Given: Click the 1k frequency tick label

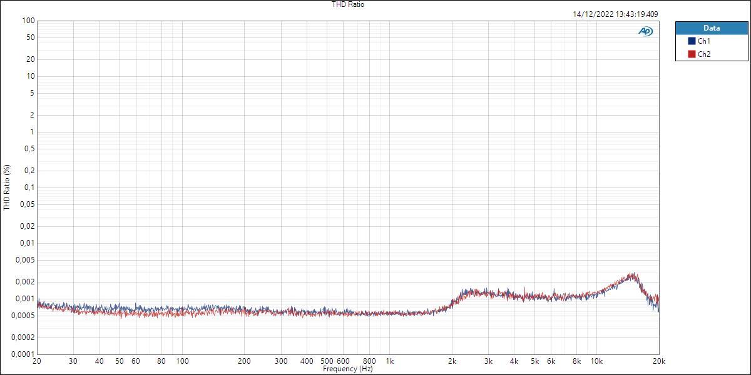Looking at the screenshot, I should click(x=389, y=362).
